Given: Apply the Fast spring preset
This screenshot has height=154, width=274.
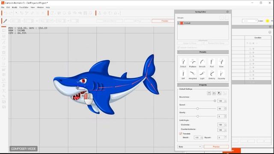Looking at the screenshot, I should (x=212, y=63).
